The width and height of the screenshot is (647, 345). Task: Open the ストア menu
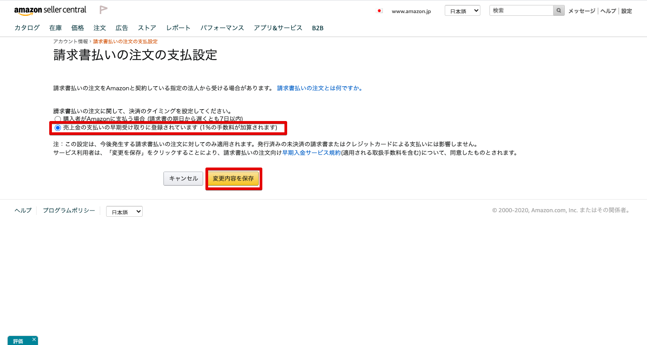[147, 28]
